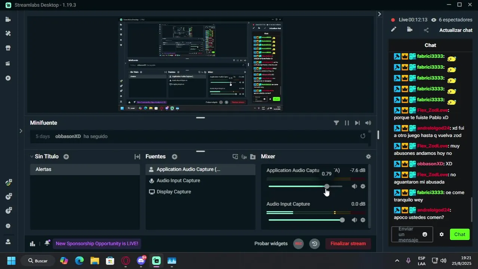
Task: Open system volume tray icon
Action: (444, 261)
